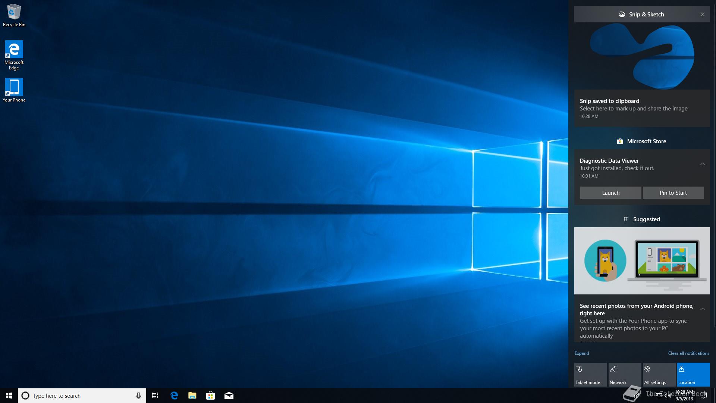Open the Your Phone suggestion image
This screenshot has width=716, height=403.
pyautogui.click(x=642, y=261)
